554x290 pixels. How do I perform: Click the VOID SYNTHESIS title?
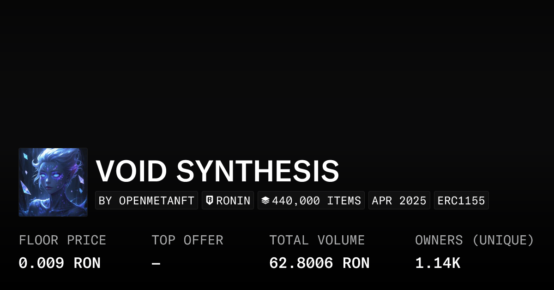[x=217, y=171]
